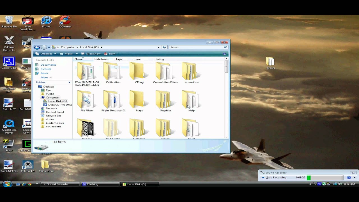Open the Recycle Bin desktop icon
359x202 pixels.
click(9, 22)
